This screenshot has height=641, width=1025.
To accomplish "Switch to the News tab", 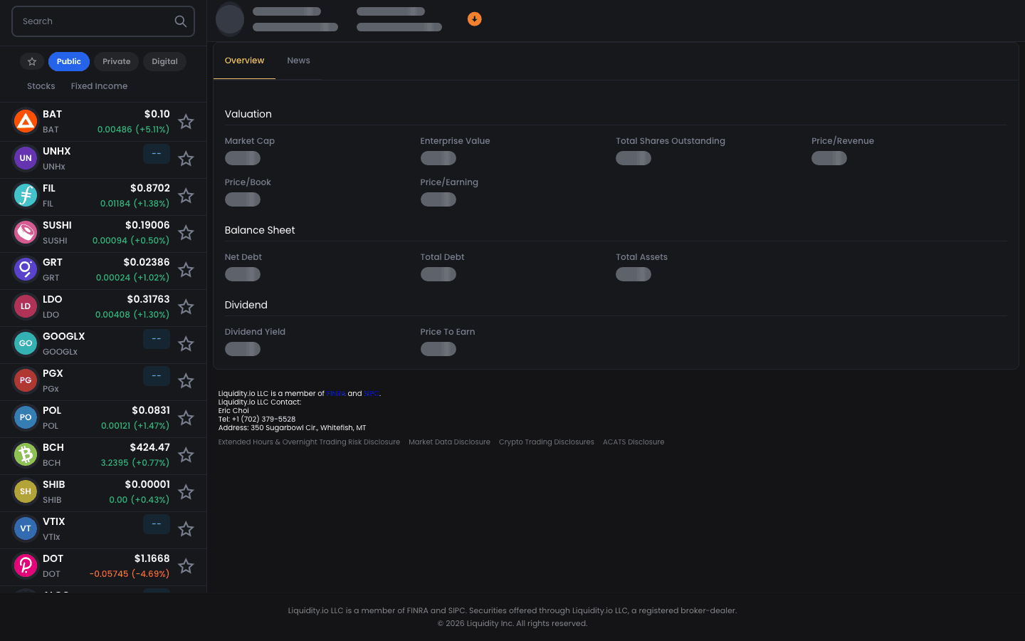I will point(298,61).
